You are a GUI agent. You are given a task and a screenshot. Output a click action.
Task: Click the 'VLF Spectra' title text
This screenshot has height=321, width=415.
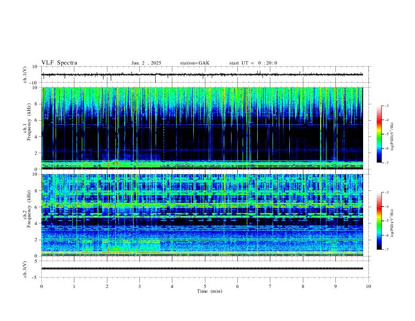point(59,63)
